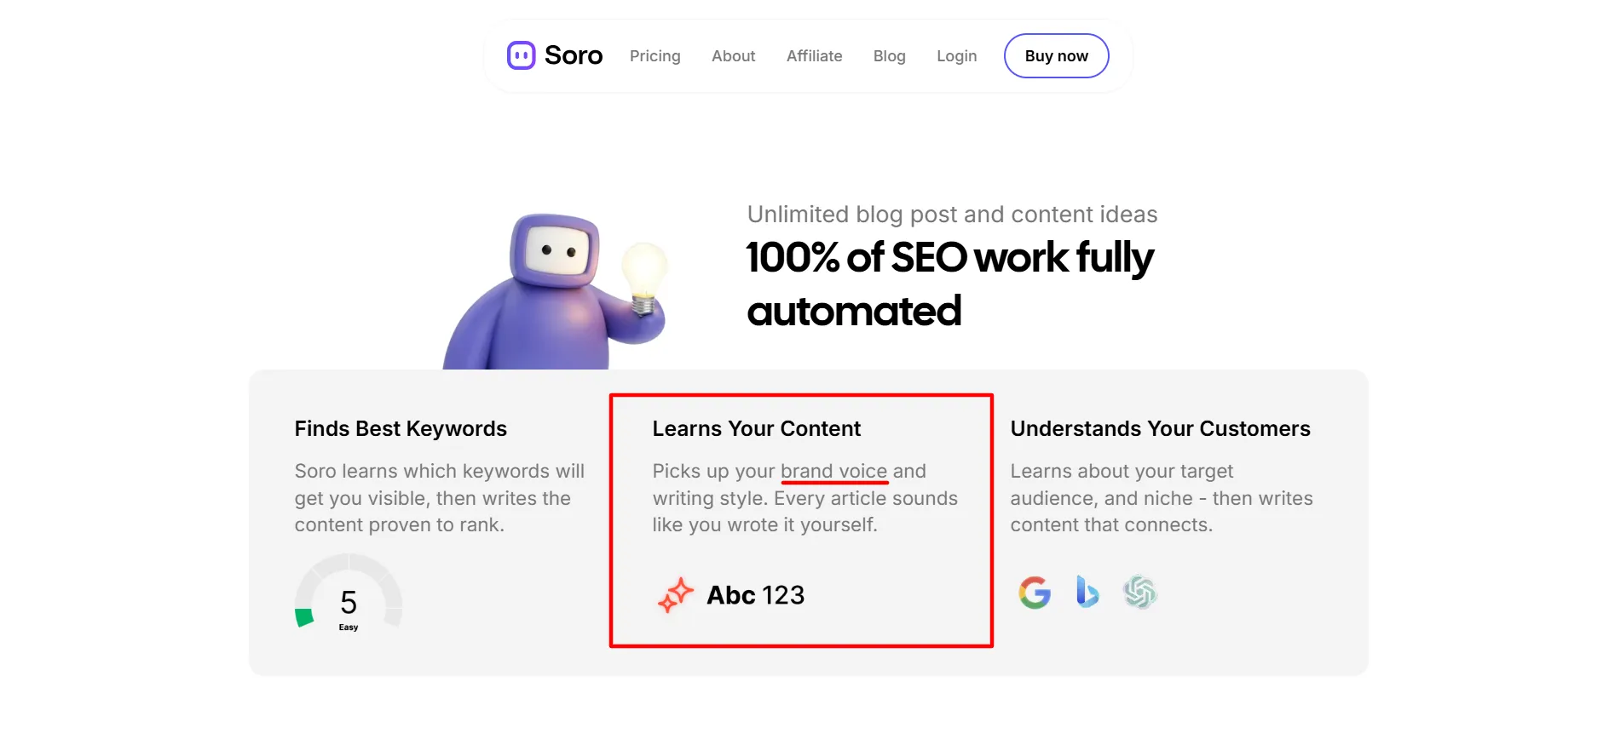Click the Google icon
The height and width of the screenshot is (745, 1609).
[1035, 593]
